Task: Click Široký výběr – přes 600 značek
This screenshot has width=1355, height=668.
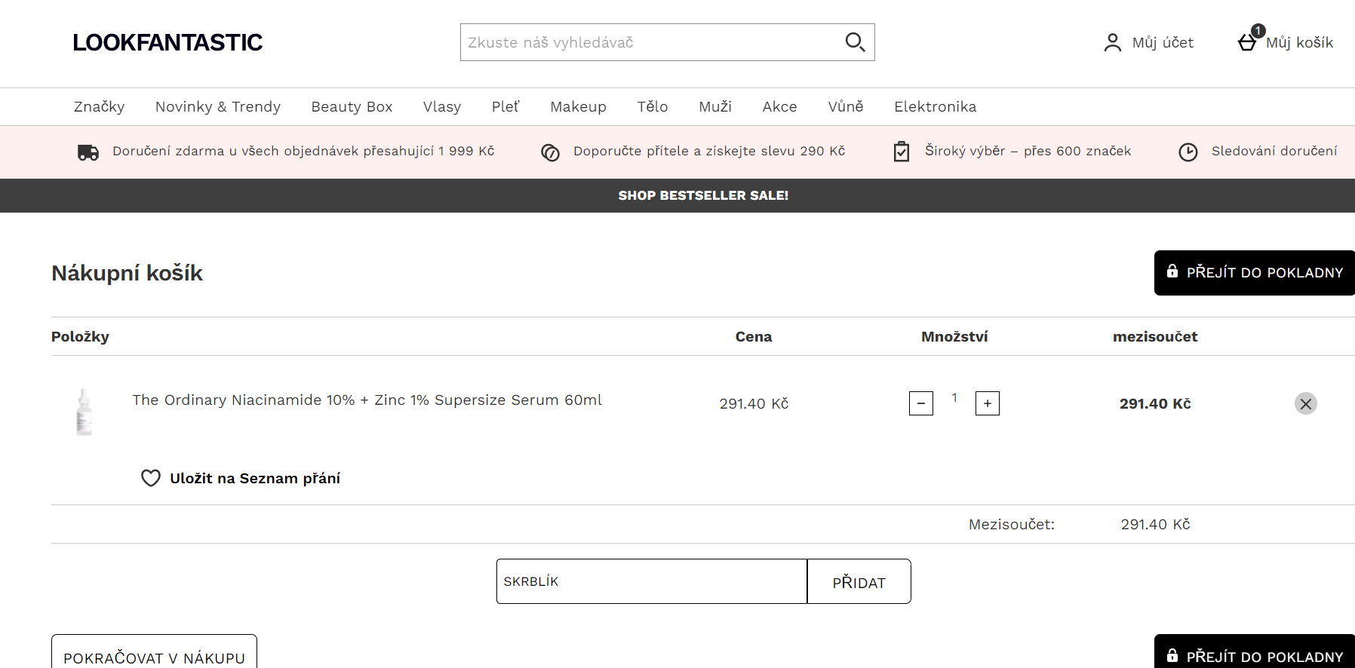Action: [x=1028, y=151]
